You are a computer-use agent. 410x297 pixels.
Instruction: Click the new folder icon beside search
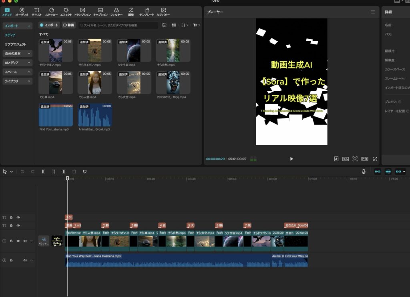pyautogui.click(x=165, y=25)
